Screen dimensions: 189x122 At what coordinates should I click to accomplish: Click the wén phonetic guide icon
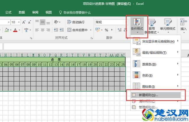tap(26, 30)
